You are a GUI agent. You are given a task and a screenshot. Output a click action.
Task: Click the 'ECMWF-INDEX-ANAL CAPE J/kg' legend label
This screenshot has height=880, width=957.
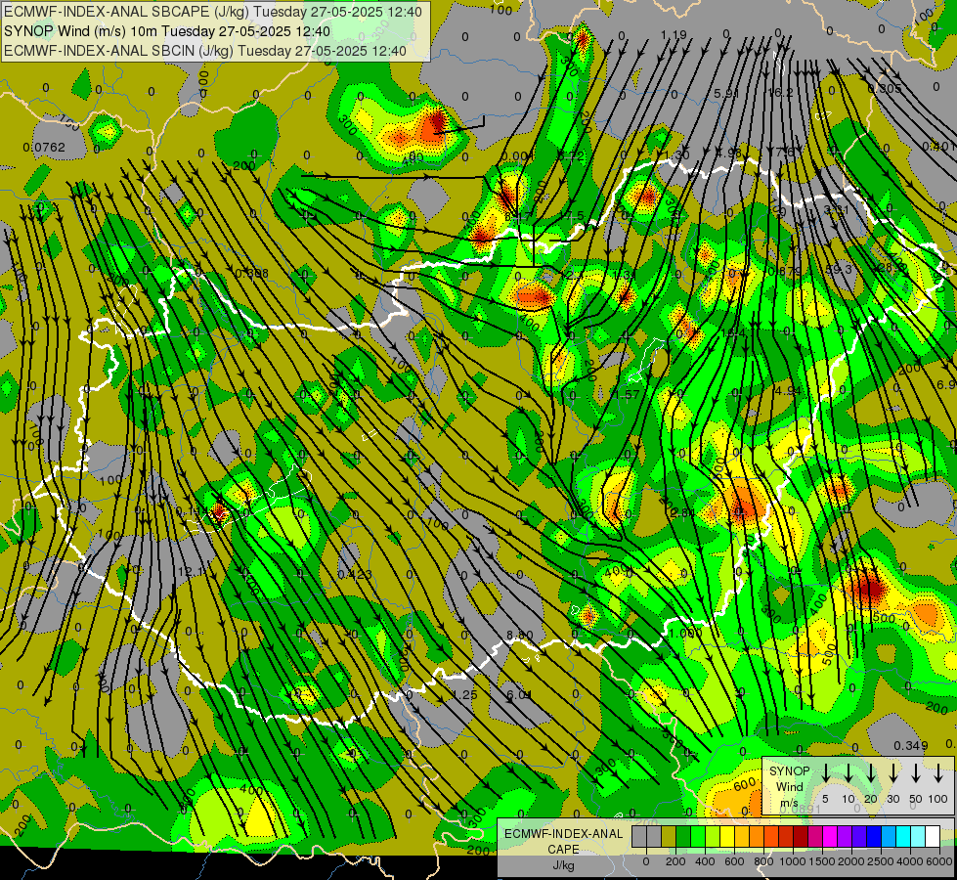(563, 849)
